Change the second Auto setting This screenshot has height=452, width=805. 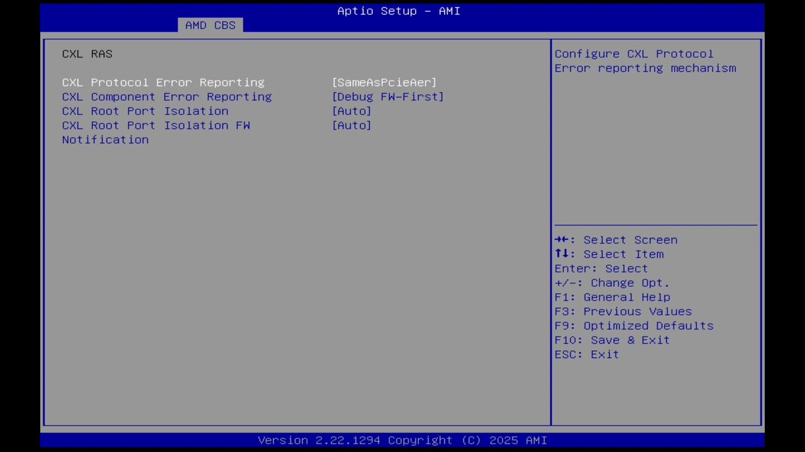click(x=352, y=125)
